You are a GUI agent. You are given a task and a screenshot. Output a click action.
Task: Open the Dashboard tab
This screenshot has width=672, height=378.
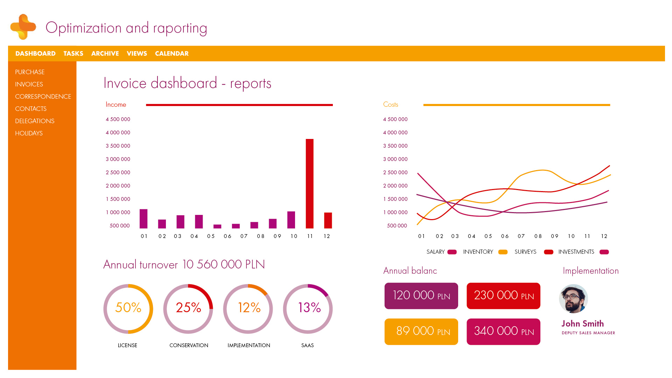[x=35, y=54]
